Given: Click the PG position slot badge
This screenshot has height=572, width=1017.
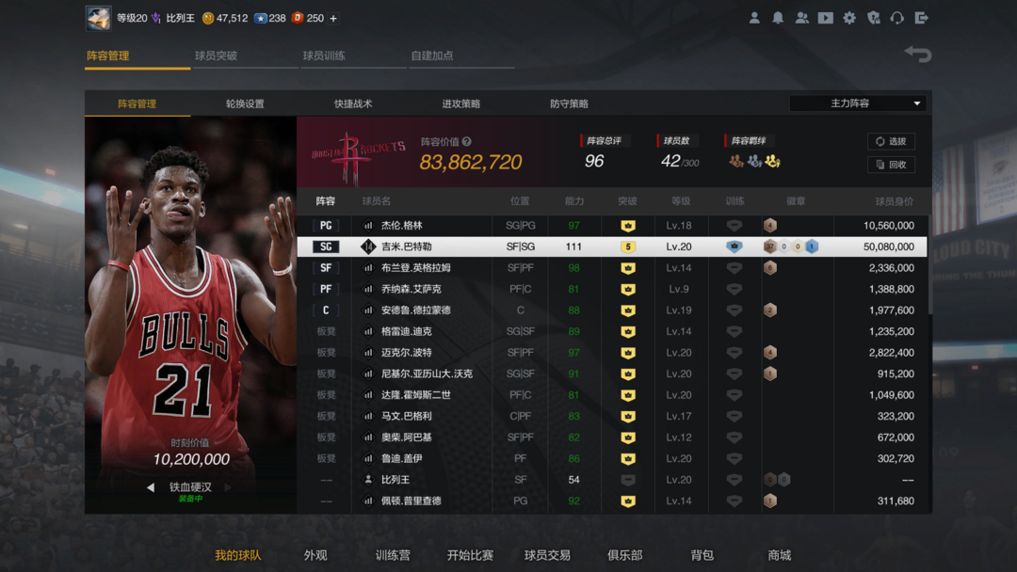Looking at the screenshot, I should [326, 226].
